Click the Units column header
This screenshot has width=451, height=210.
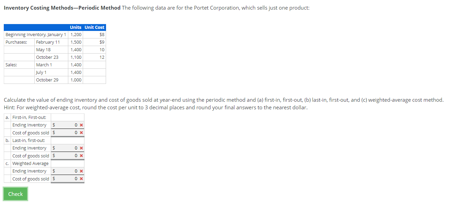tap(76, 27)
